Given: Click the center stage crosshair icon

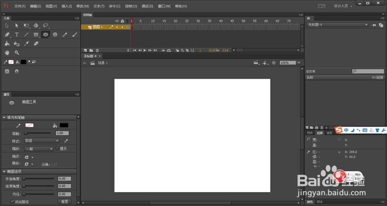Looking at the screenshot, I should (274, 63).
